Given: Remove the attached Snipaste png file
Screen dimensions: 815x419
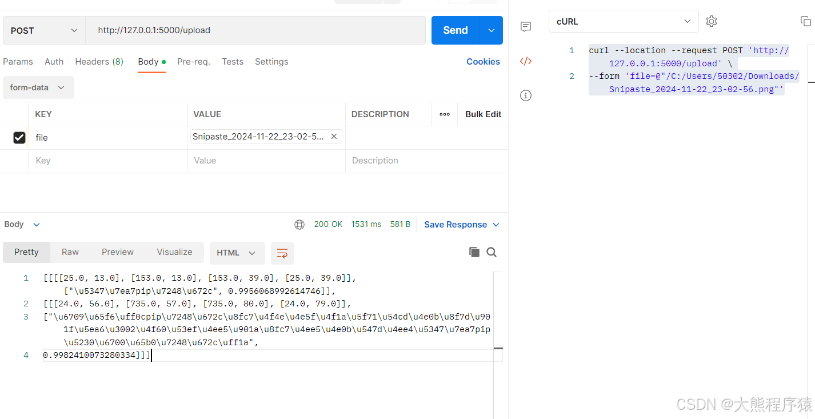Looking at the screenshot, I should click(x=334, y=136).
